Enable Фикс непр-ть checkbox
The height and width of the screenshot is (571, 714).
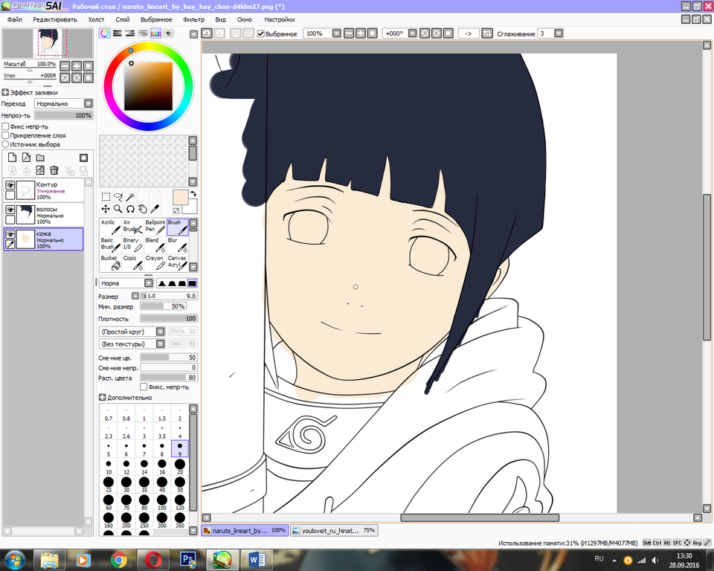coord(5,126)
